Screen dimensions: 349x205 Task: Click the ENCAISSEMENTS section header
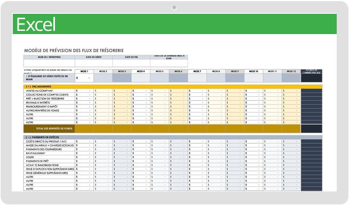coord(173,87)
